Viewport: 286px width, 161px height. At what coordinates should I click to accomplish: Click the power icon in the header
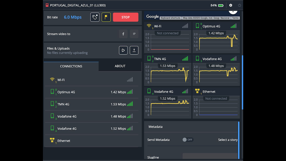(x=239, y=5)
